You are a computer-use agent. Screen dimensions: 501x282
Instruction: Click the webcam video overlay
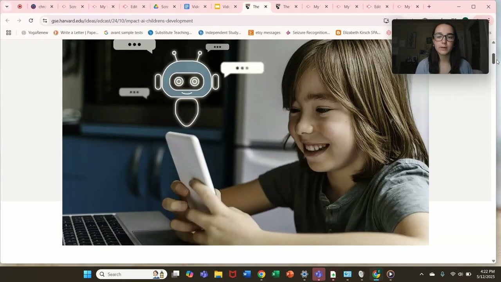coord(440,47)
